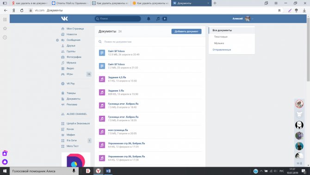Open first Сайт БГУ.docx, 26 апреля

[116, 51]
